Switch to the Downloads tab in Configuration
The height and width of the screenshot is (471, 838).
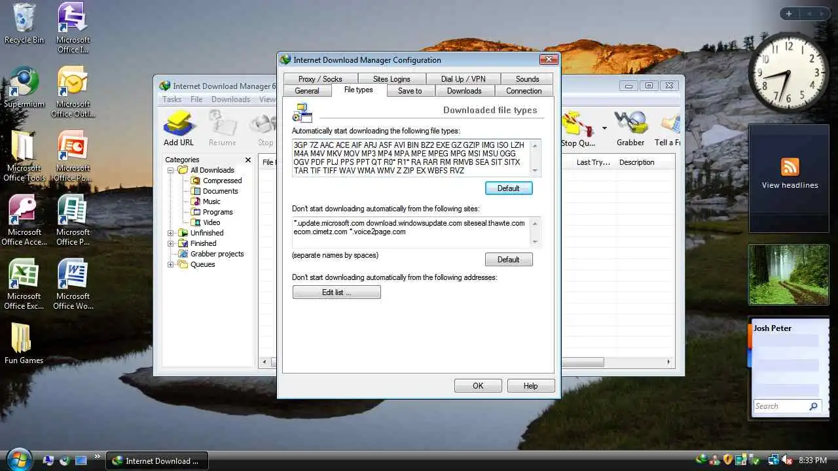click(x=464, y=91)
